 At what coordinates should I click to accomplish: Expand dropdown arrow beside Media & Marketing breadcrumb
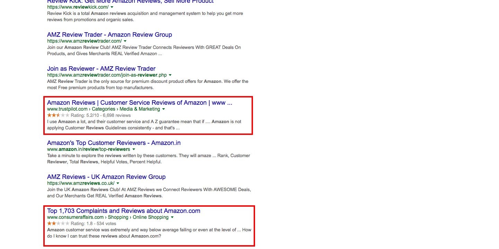pos(164,109)
